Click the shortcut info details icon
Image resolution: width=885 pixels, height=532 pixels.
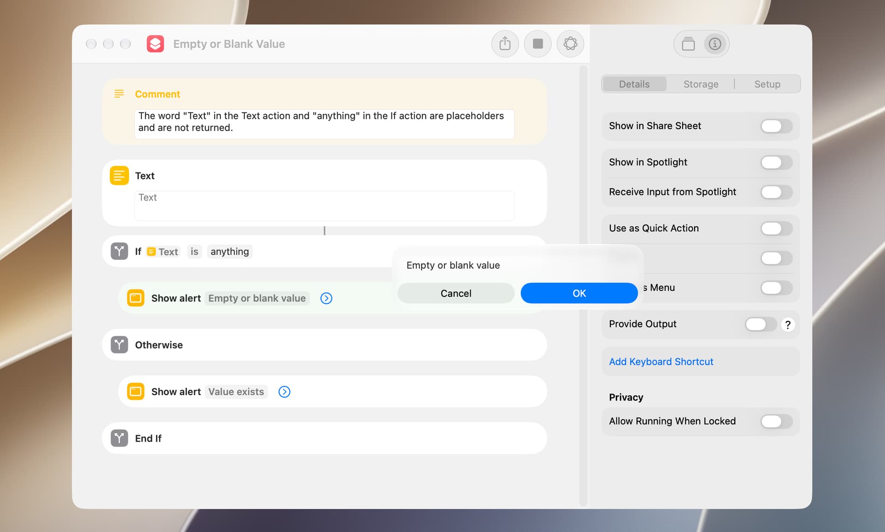click(715, 44)
